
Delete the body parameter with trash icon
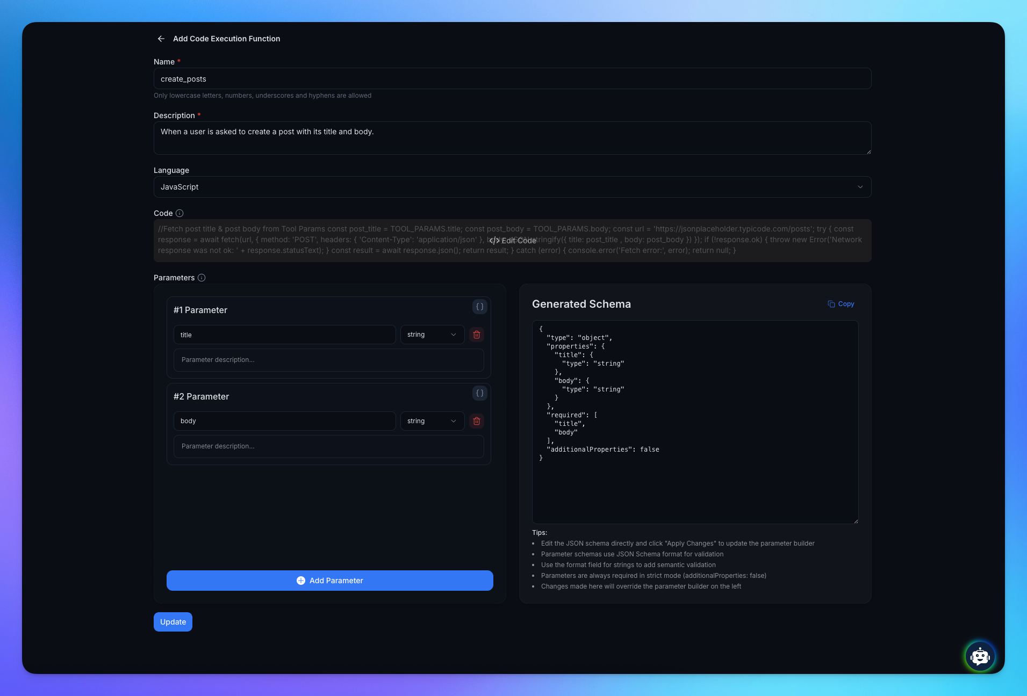pyautogui.click(x=476, y=421)
